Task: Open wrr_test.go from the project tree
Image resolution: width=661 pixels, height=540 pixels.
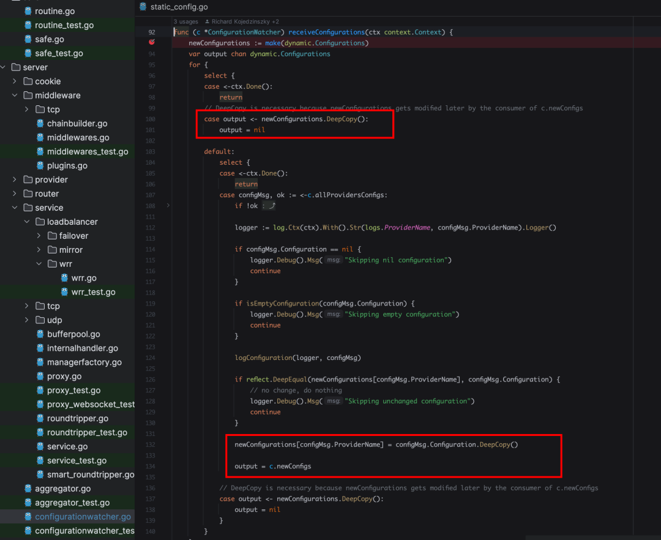Action: (93, 292)
